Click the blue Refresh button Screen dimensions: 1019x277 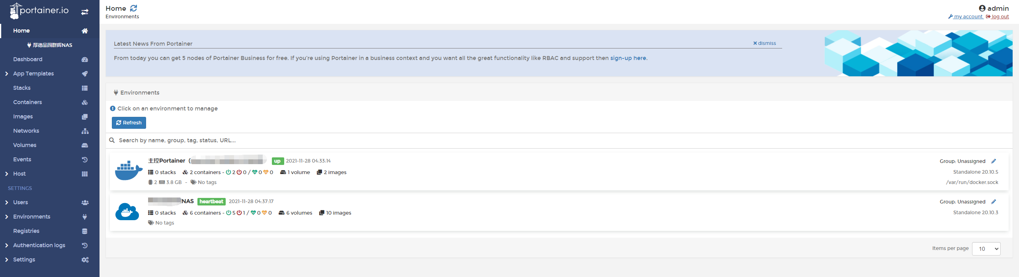click(x=129, y=123)
